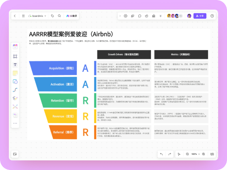Open the 100% zoom level dropdown
Screen dimensions: 227x170
[196, 154]
